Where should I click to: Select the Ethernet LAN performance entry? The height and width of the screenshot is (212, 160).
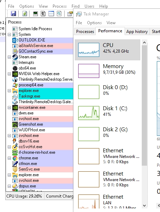[x=108, y=201]
